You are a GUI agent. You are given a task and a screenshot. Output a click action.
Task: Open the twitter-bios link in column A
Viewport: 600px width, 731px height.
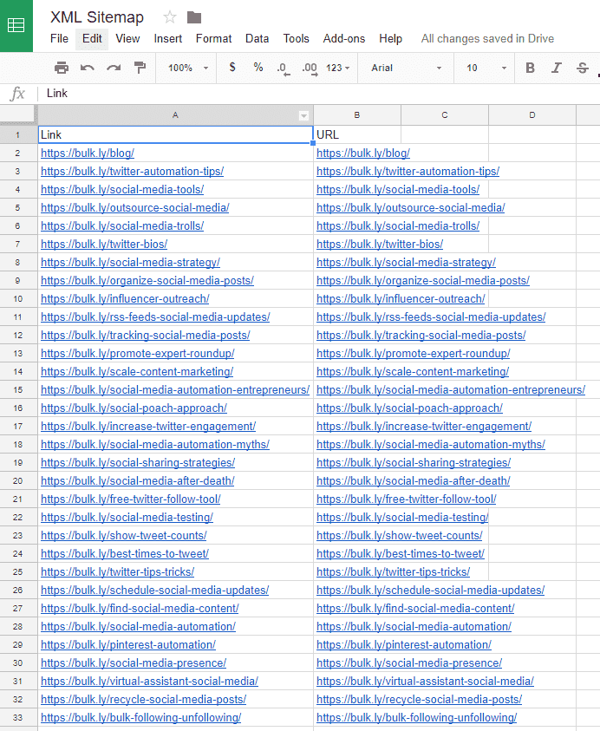point(104,245)
